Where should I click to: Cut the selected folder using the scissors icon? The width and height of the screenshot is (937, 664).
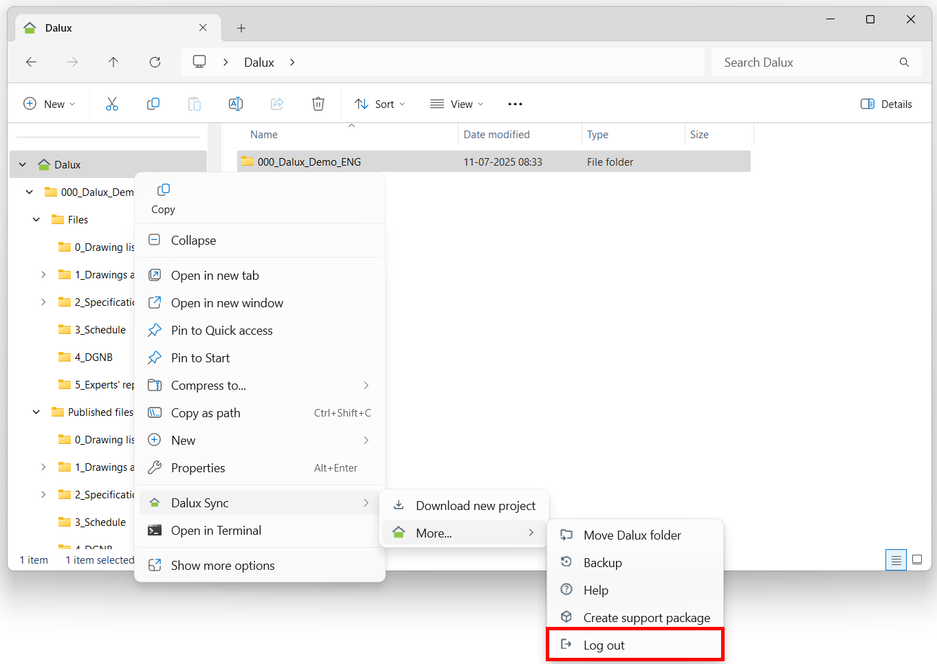(112, 104)
